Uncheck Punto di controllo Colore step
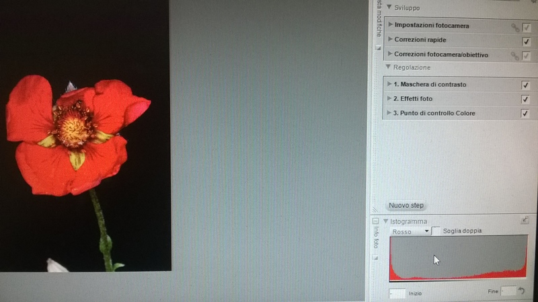Image resolution: width=538 pixels, height=302 pixels. click(x=525, y=114)
